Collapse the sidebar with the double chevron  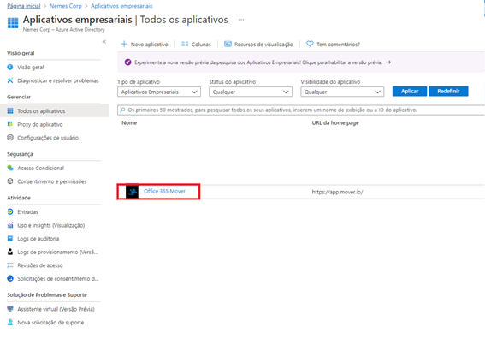tap(104, 41)
